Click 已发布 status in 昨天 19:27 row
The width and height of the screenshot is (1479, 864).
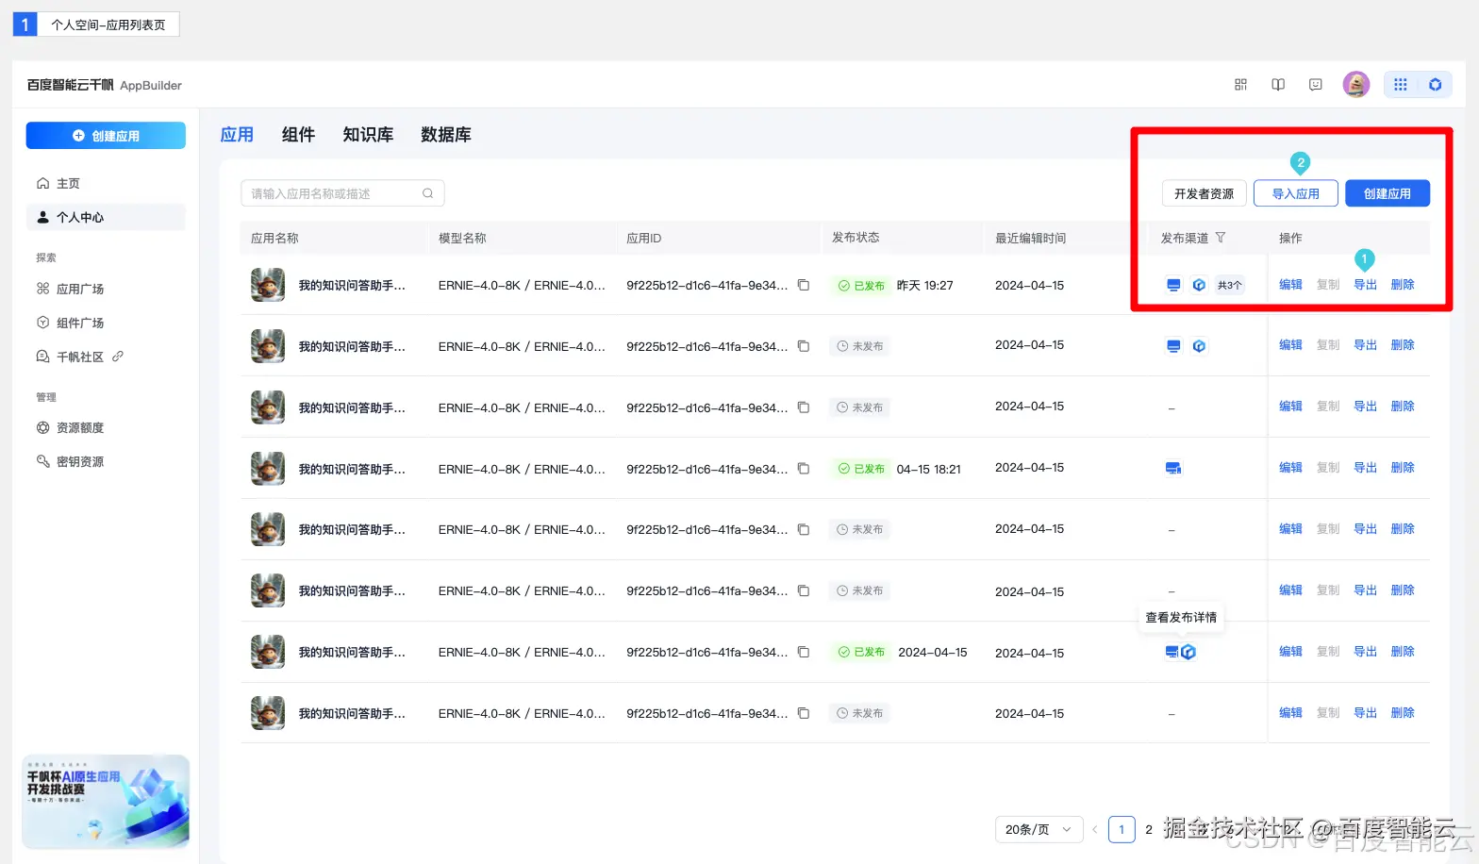coord(861,285)
